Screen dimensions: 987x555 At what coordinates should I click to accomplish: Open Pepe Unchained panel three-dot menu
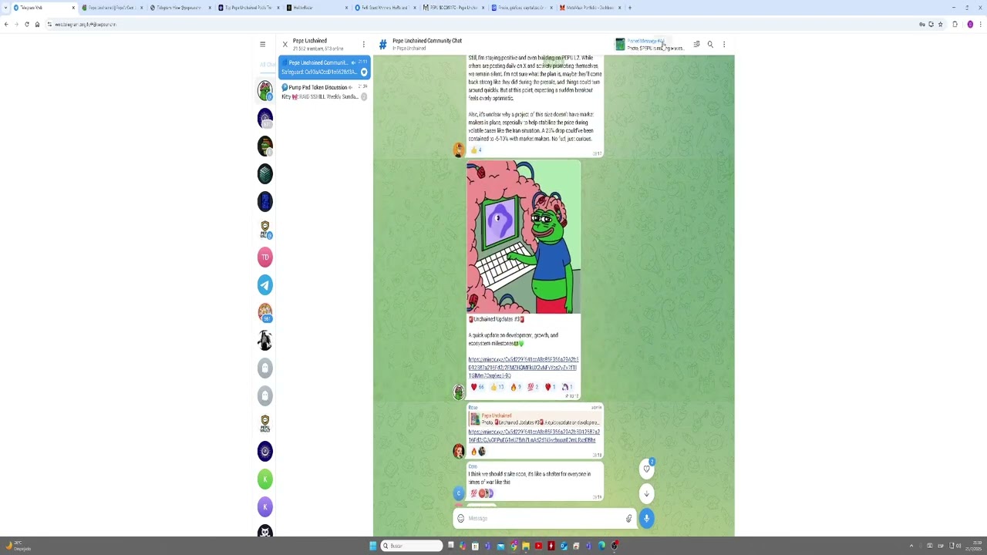point(363,45)
